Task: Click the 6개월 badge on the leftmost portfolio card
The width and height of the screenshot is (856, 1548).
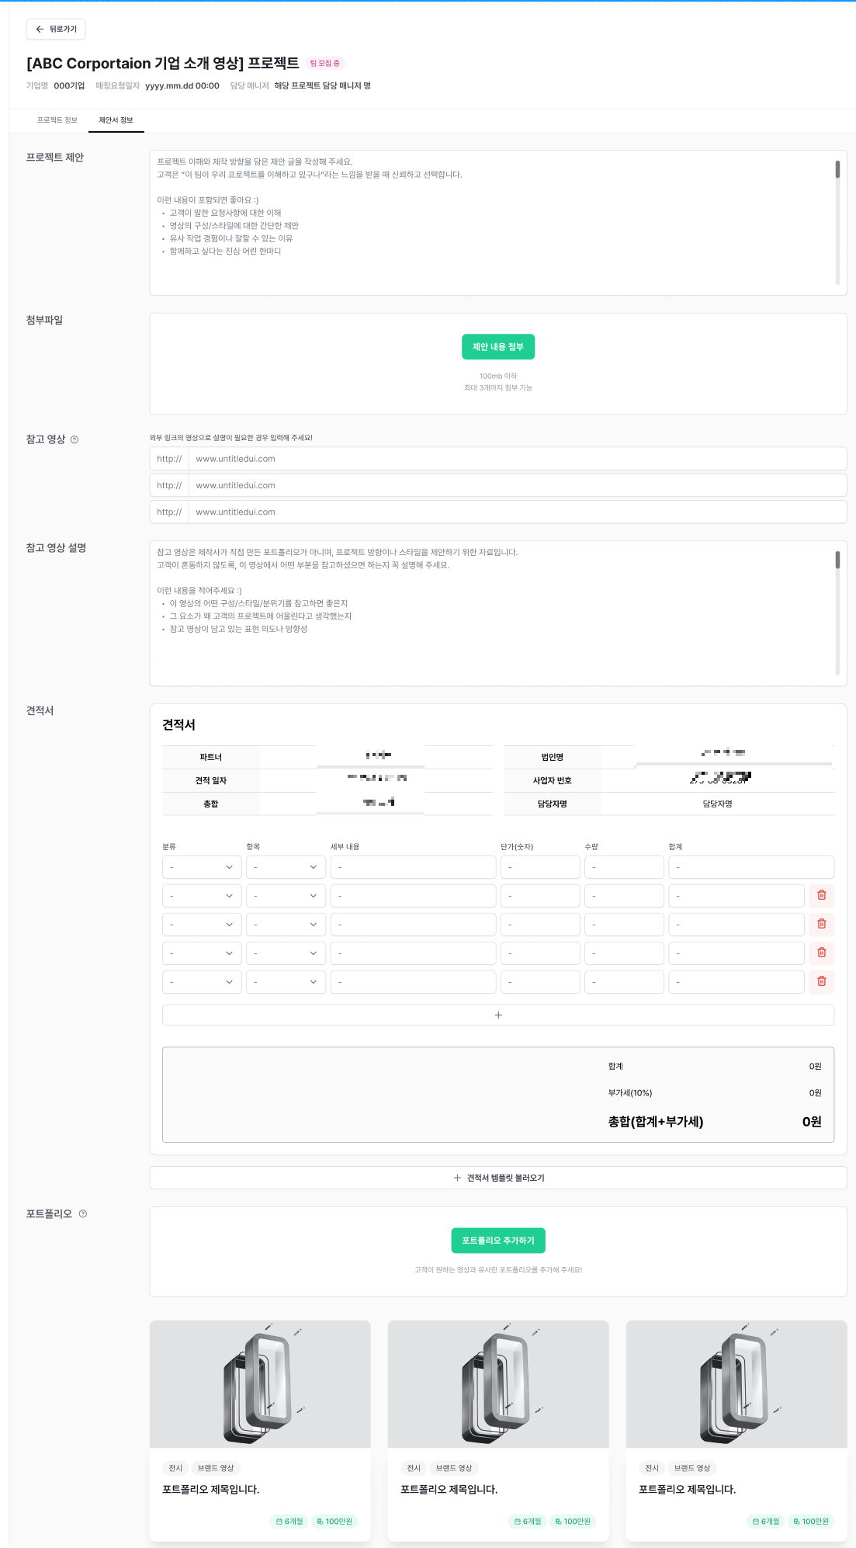Action: point(289,1522)
